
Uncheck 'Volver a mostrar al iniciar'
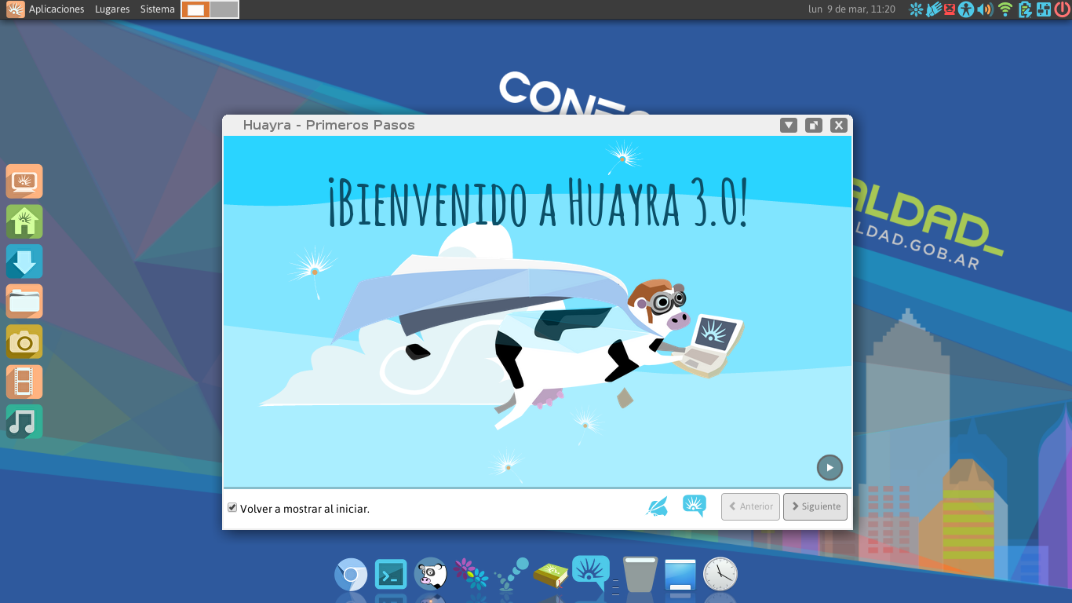click(232, 507)
